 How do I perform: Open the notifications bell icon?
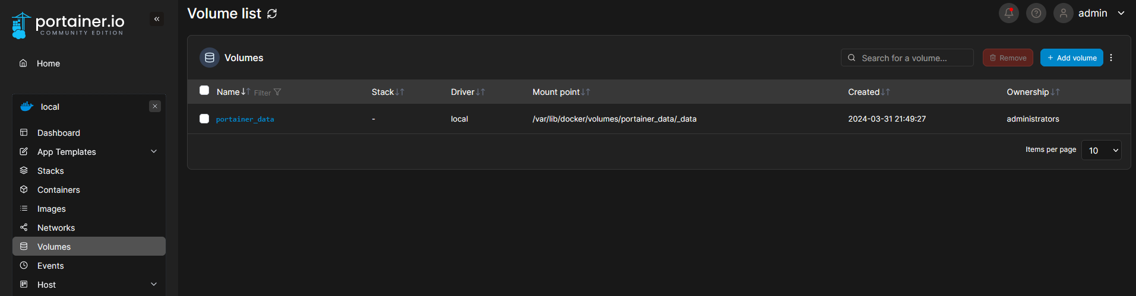(1008, 13)
